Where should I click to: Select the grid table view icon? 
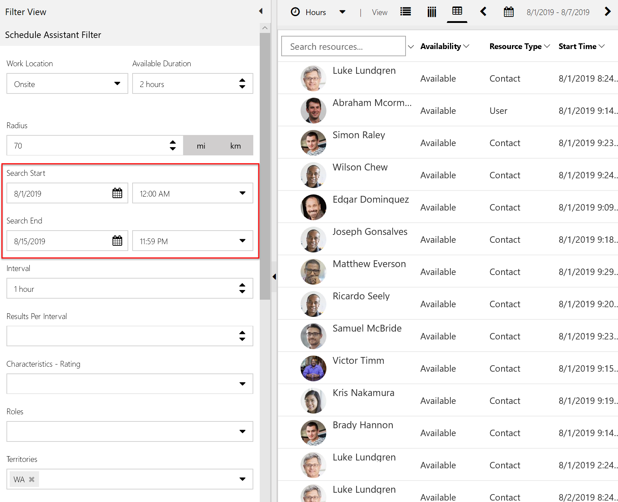(457, 11)
